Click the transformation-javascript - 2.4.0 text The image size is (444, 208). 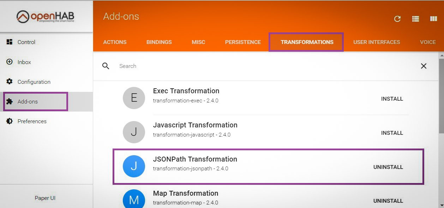click(x=192, y=135)
